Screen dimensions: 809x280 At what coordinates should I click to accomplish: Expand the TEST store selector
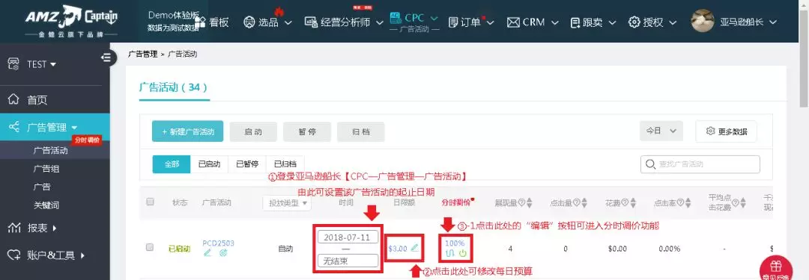pyautogui.click(x=41, y=64)
